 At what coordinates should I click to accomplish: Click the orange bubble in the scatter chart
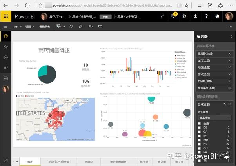(x=155, y=117)
